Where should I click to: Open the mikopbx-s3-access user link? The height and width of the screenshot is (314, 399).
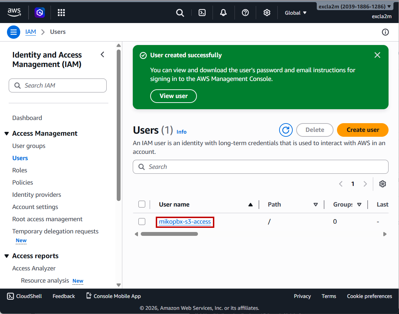click(185, 222)
